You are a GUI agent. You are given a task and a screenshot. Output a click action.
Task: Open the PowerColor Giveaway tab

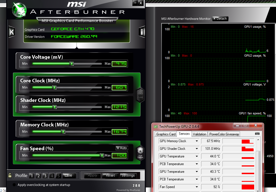(224, 134)
